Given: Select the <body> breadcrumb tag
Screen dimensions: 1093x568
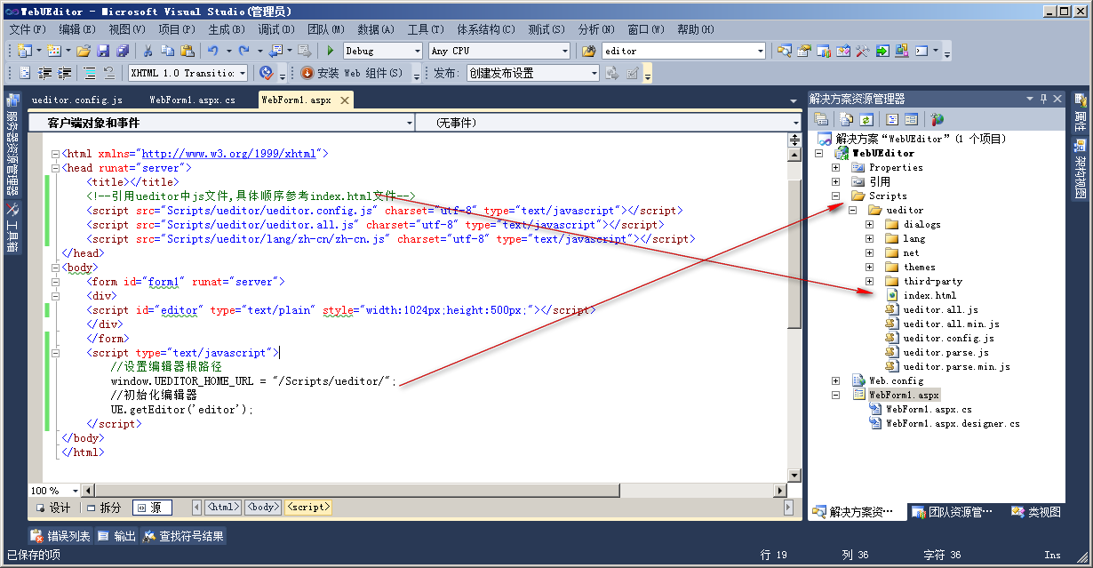Looking at the screenshot, I should point(262,507).
